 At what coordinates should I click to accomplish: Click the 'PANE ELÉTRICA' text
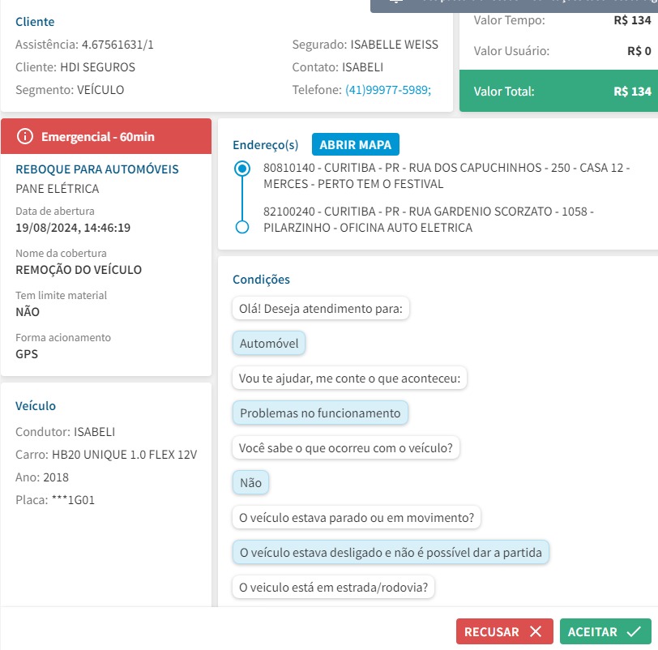57,189
